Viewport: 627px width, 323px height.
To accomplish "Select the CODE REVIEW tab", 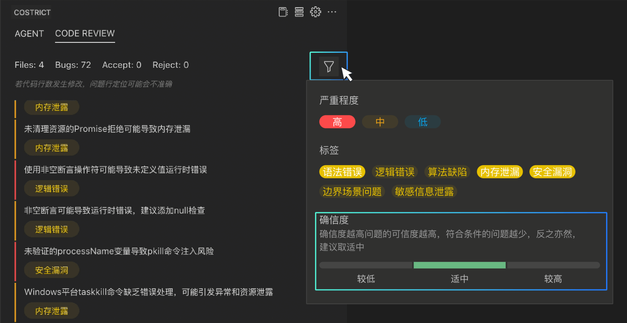I will (x=85, y=33).
